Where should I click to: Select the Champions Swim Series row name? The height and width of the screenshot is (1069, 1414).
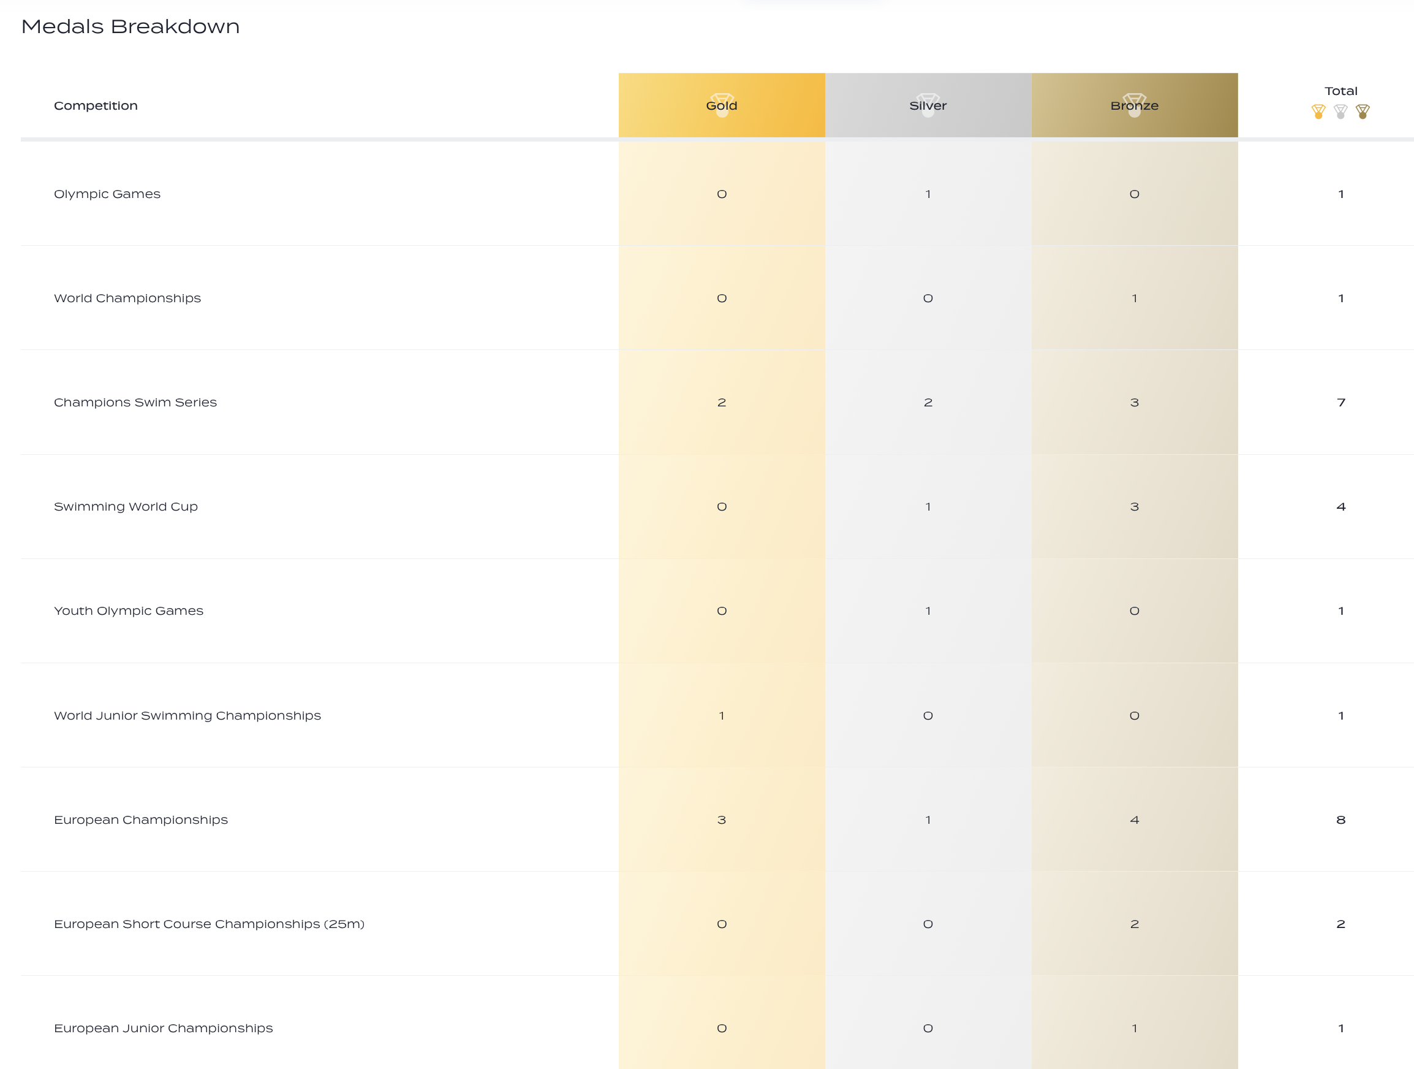135,402
